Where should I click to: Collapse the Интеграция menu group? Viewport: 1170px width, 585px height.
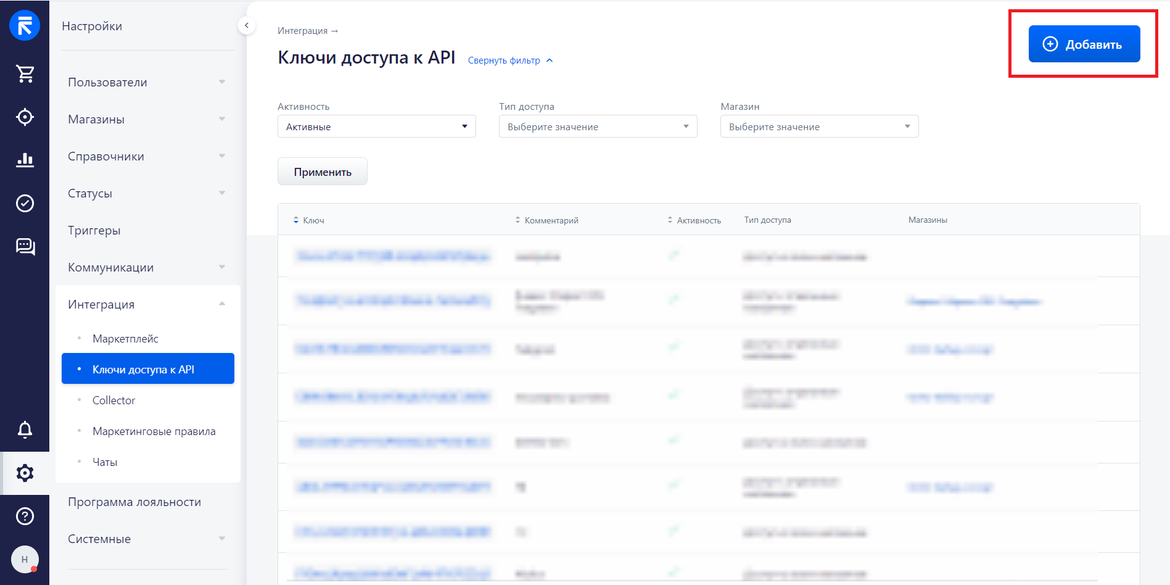tap(147, 304)
